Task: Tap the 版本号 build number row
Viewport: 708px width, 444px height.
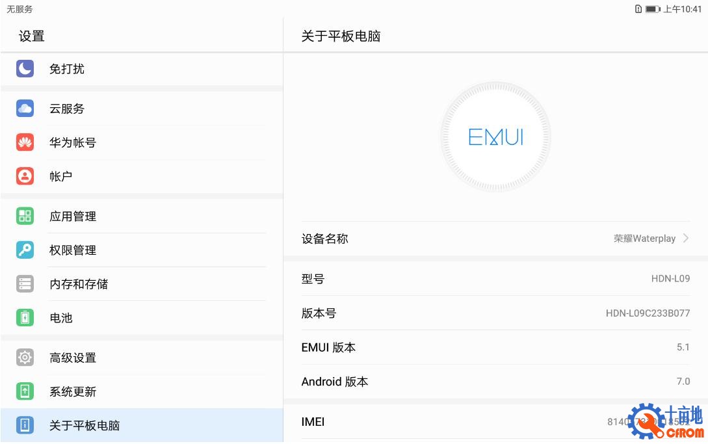Action: (x=495, y=313)
